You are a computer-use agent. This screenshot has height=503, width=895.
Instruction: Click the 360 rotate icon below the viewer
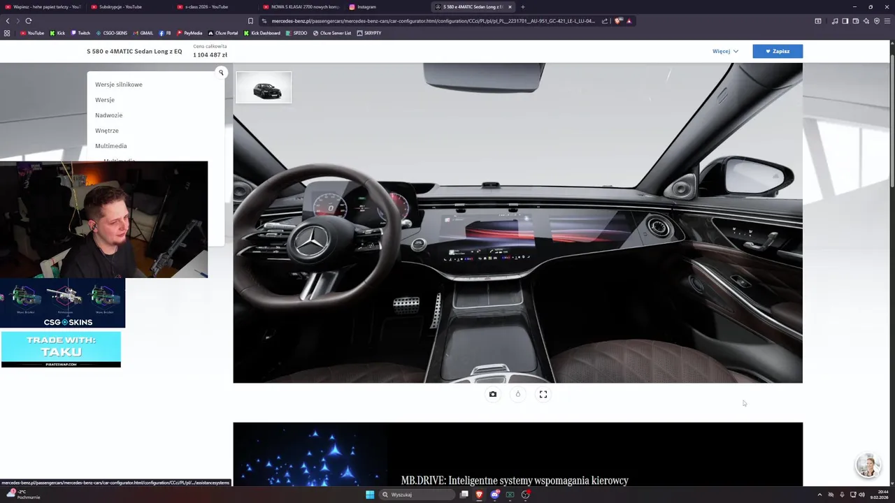(x=518, y=394)
